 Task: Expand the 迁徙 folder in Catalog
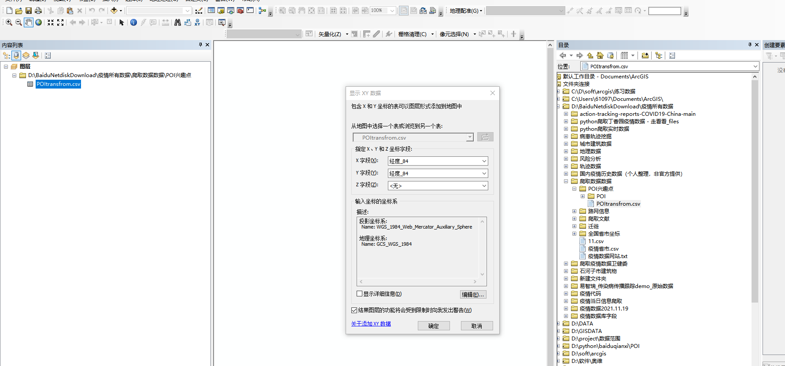575,226
